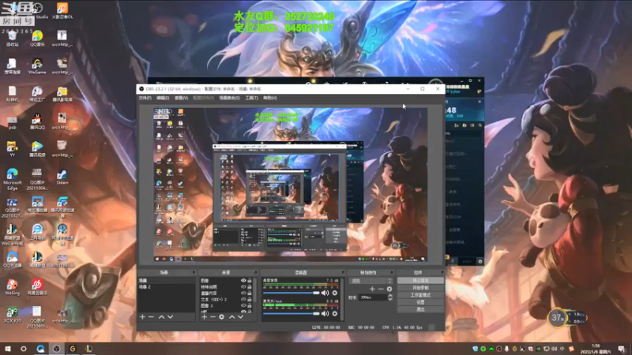The height and width of the screenshot is (355, 632).
Task: Click the stop streaming button in controls
Action: 420,281
